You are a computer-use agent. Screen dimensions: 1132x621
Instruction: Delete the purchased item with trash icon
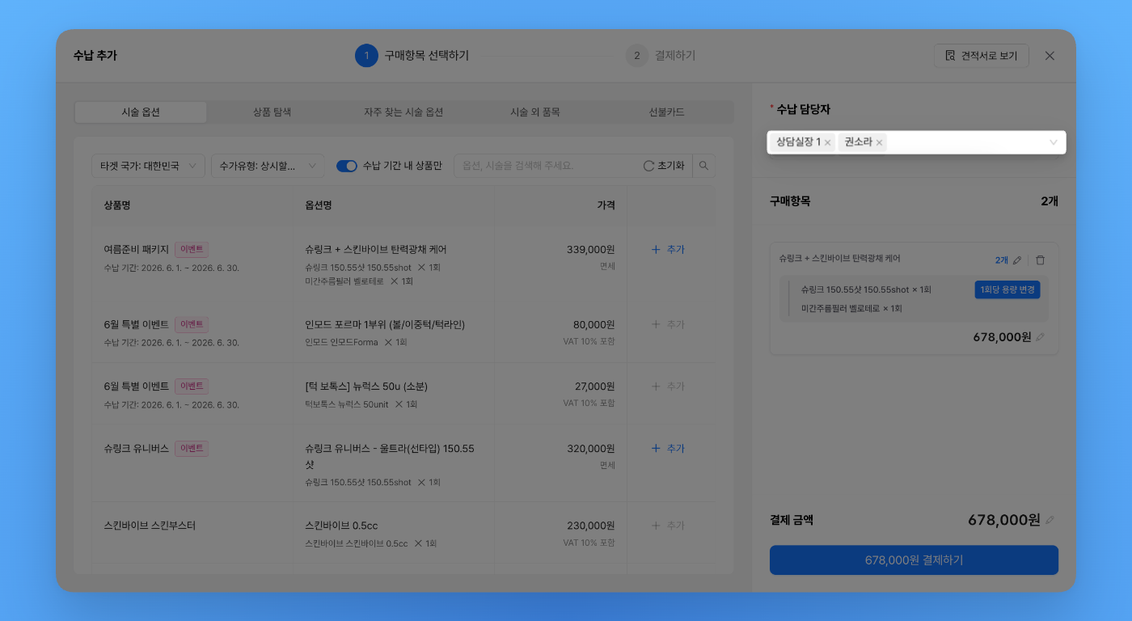pyautogui.click(x=1040, y=260)
